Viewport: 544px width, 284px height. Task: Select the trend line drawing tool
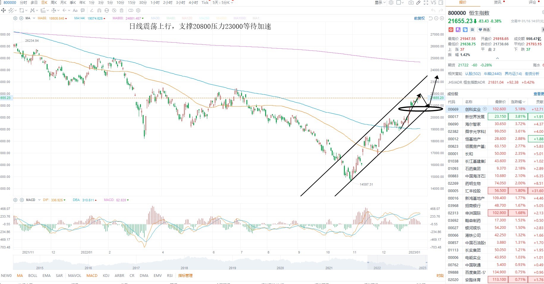(x=11, y=10)
